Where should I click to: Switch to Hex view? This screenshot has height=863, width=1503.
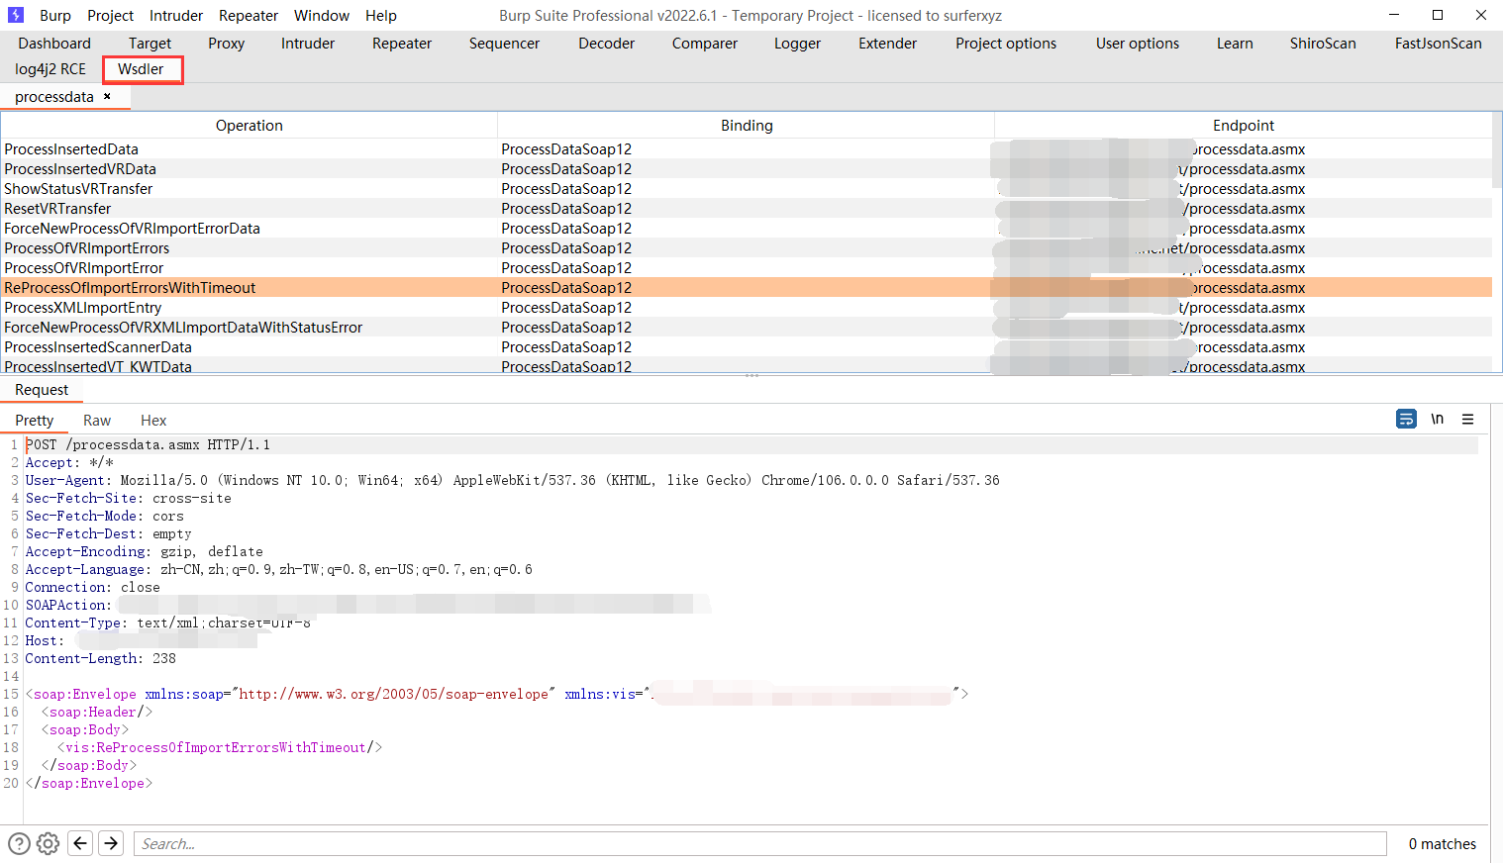[x=153, y=420]
